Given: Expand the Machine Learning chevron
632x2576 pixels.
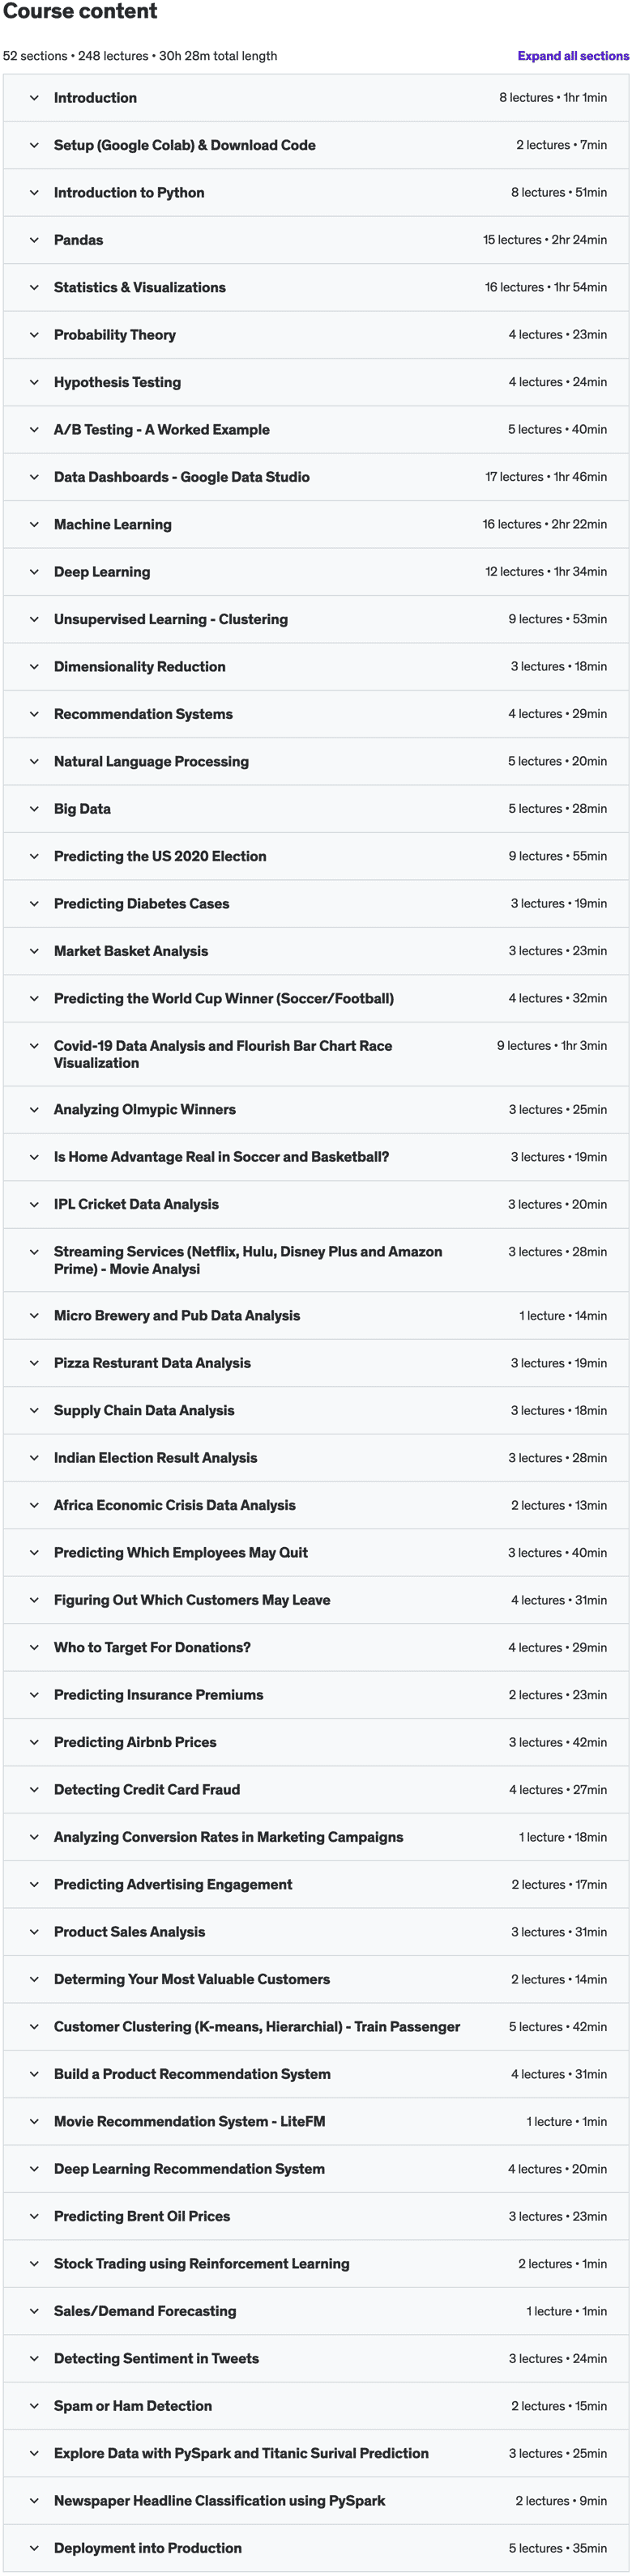Looking at the screenshot, I should 34,524.
